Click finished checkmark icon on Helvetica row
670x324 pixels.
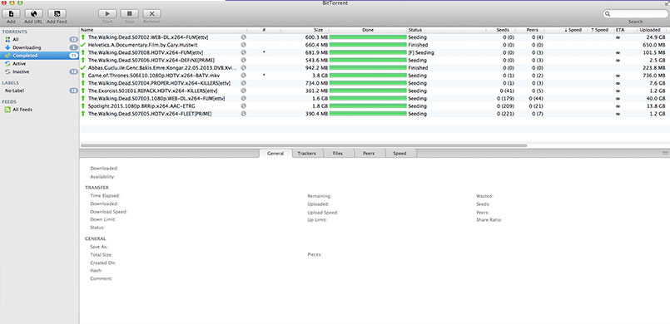83,45
